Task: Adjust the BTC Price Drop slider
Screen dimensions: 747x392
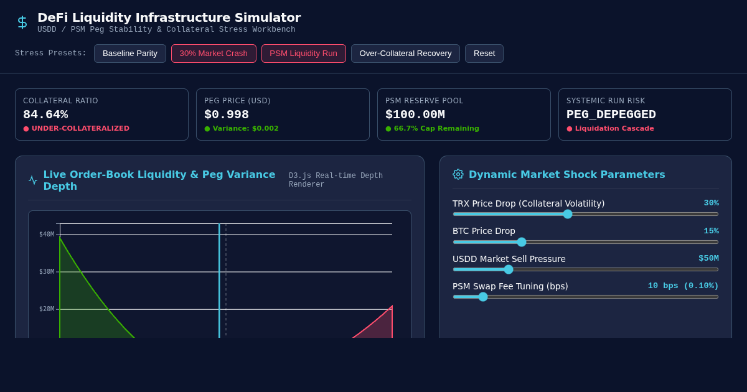Action: pos(586,242)
